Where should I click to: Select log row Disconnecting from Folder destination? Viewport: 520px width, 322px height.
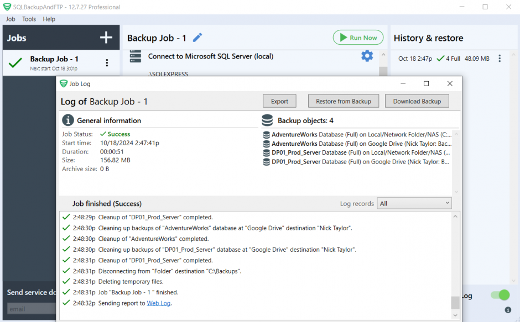pos(256,271)
